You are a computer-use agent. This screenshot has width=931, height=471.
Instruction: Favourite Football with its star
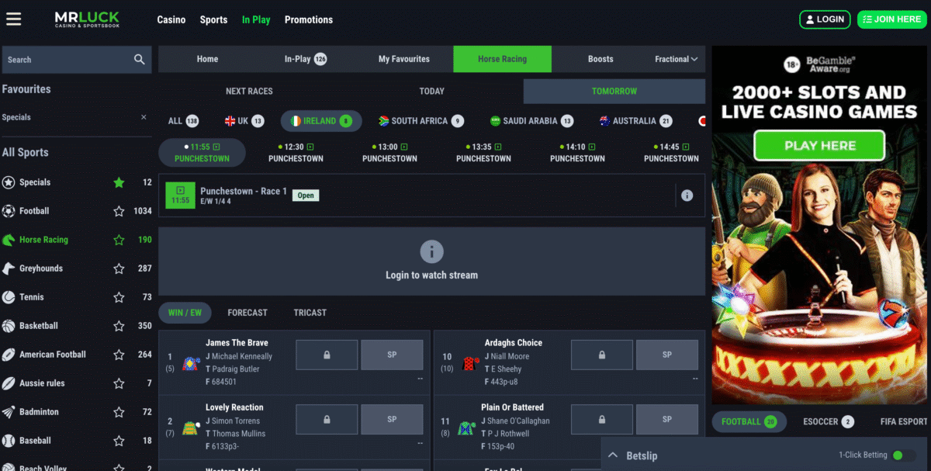tap(119, 211)
